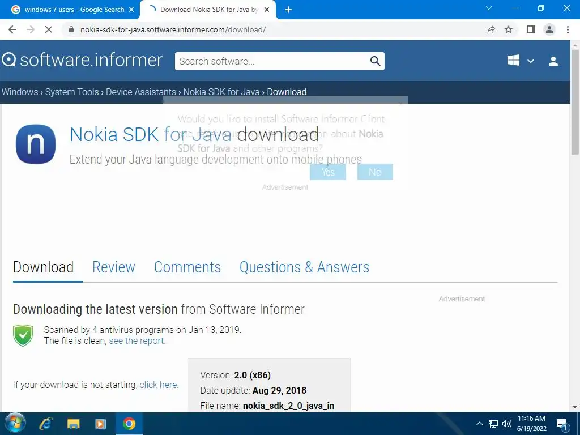The height and width of the screenshot is (435, 580).
Task: Click the green antivirus shield icon
Action: pos(23,335)
